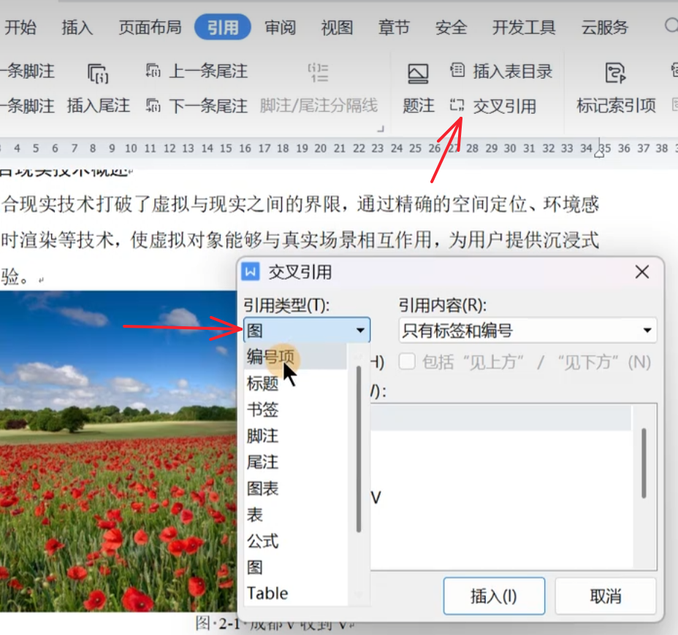Select 表 from reference type list

tap(295, 515)
